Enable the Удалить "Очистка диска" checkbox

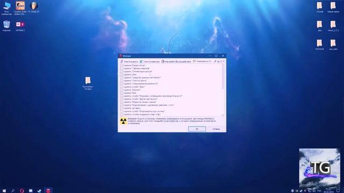tap(121, 81)
